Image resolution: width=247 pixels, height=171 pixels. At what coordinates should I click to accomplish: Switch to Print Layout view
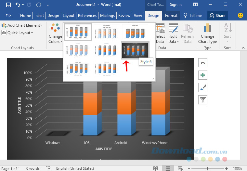click(168, 168)
